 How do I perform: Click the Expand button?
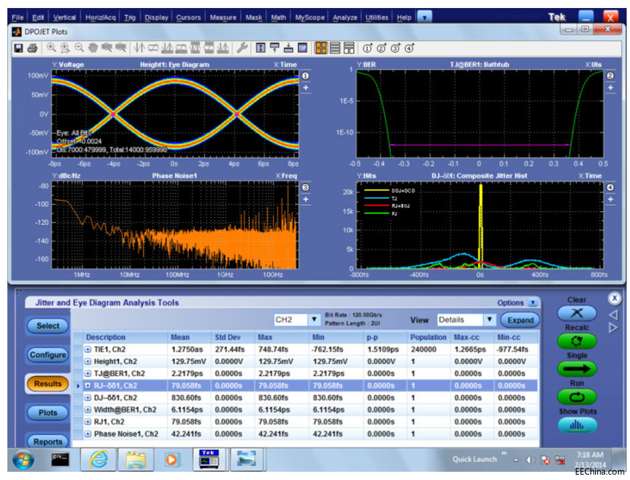[520, 320]
